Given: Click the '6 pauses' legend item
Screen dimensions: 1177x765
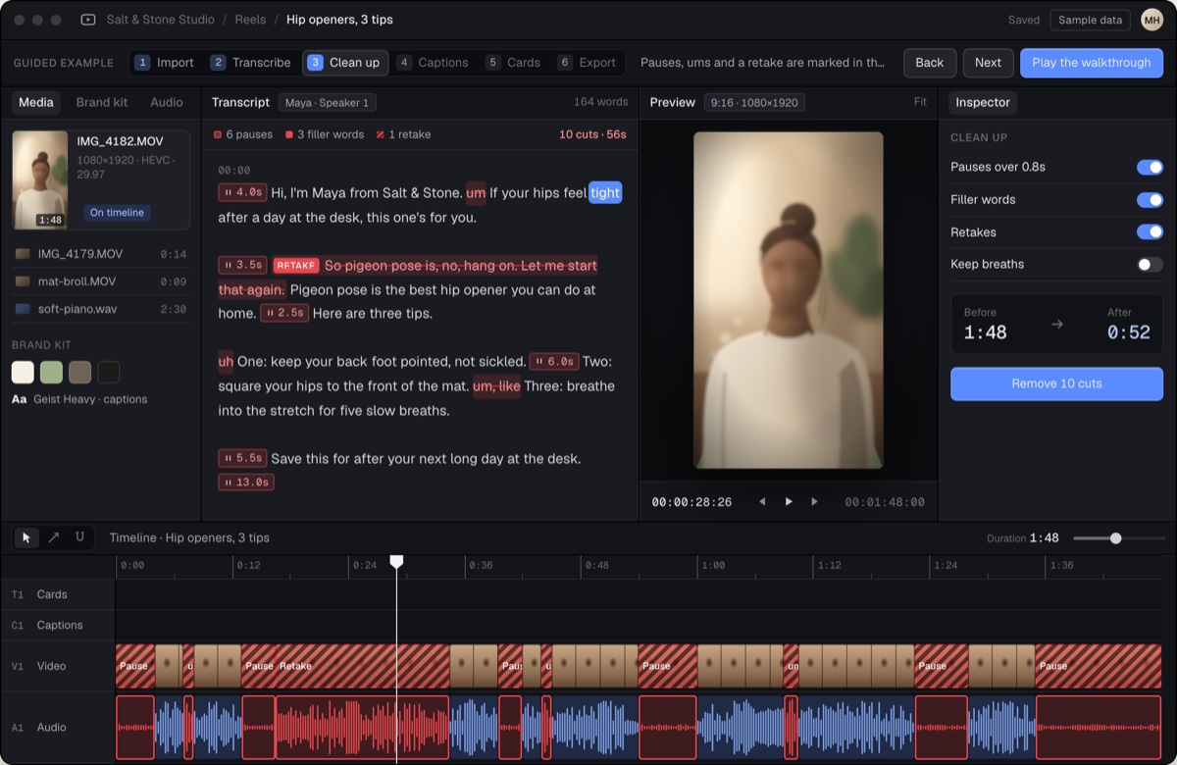Looking at the screenshot, I should [x=243, y=134].
